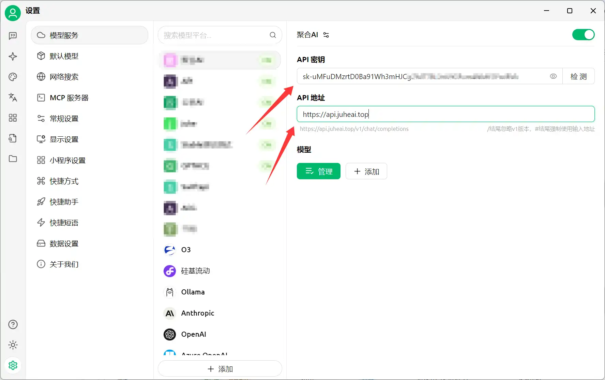This screenshot has height=380, width=605.
Task: Open 关于我们 menu item
Action: pos(90,264)
